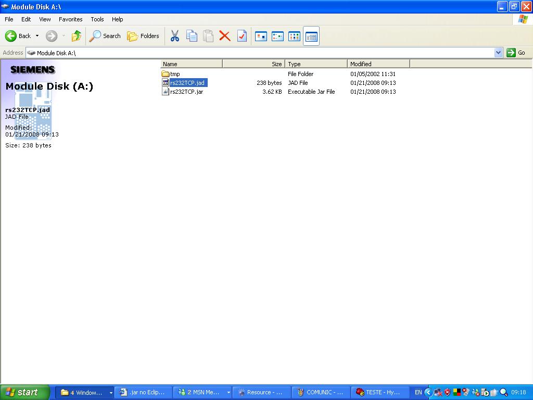The image size is (533, 400).
Task: Sort by the Size column header
Action: click(253, 64)
